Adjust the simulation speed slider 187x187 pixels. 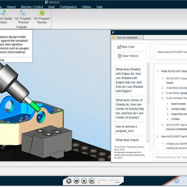click(x=108, y=180)
